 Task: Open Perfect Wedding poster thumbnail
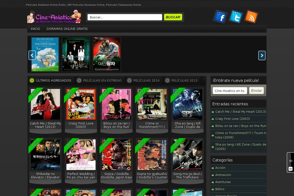(x=81, y=154)
